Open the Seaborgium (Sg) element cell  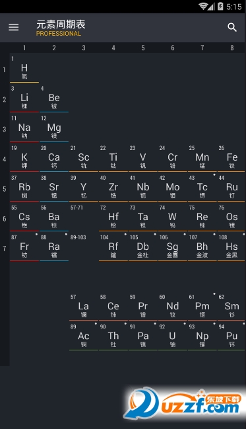[x=173, y=247]
